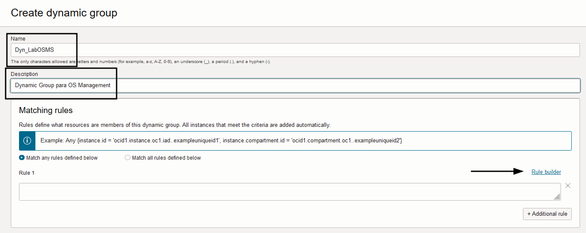Viewport: 586px width, 233px height.
Task: Choose 'Match all rules defined below' radio button
Action: coord(127,158)
